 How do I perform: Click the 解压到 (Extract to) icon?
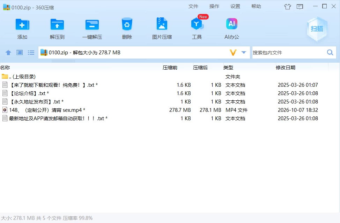click(57, 24)
